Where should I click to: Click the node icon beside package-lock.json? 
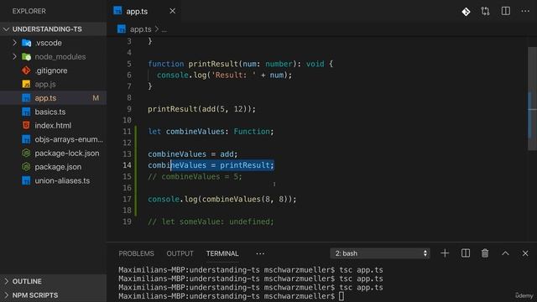(x=26, y=153)
